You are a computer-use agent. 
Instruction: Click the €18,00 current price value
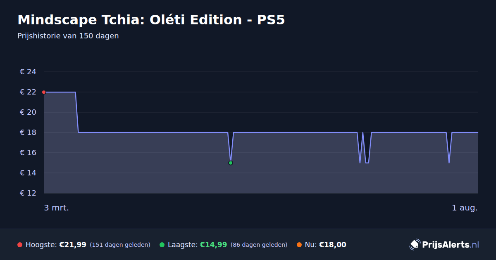333,245
